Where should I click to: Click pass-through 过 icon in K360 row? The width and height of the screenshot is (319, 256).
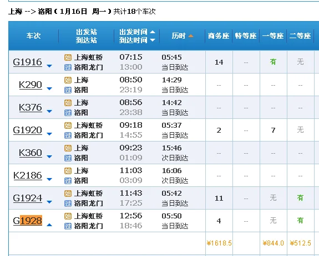pos(68,158)
